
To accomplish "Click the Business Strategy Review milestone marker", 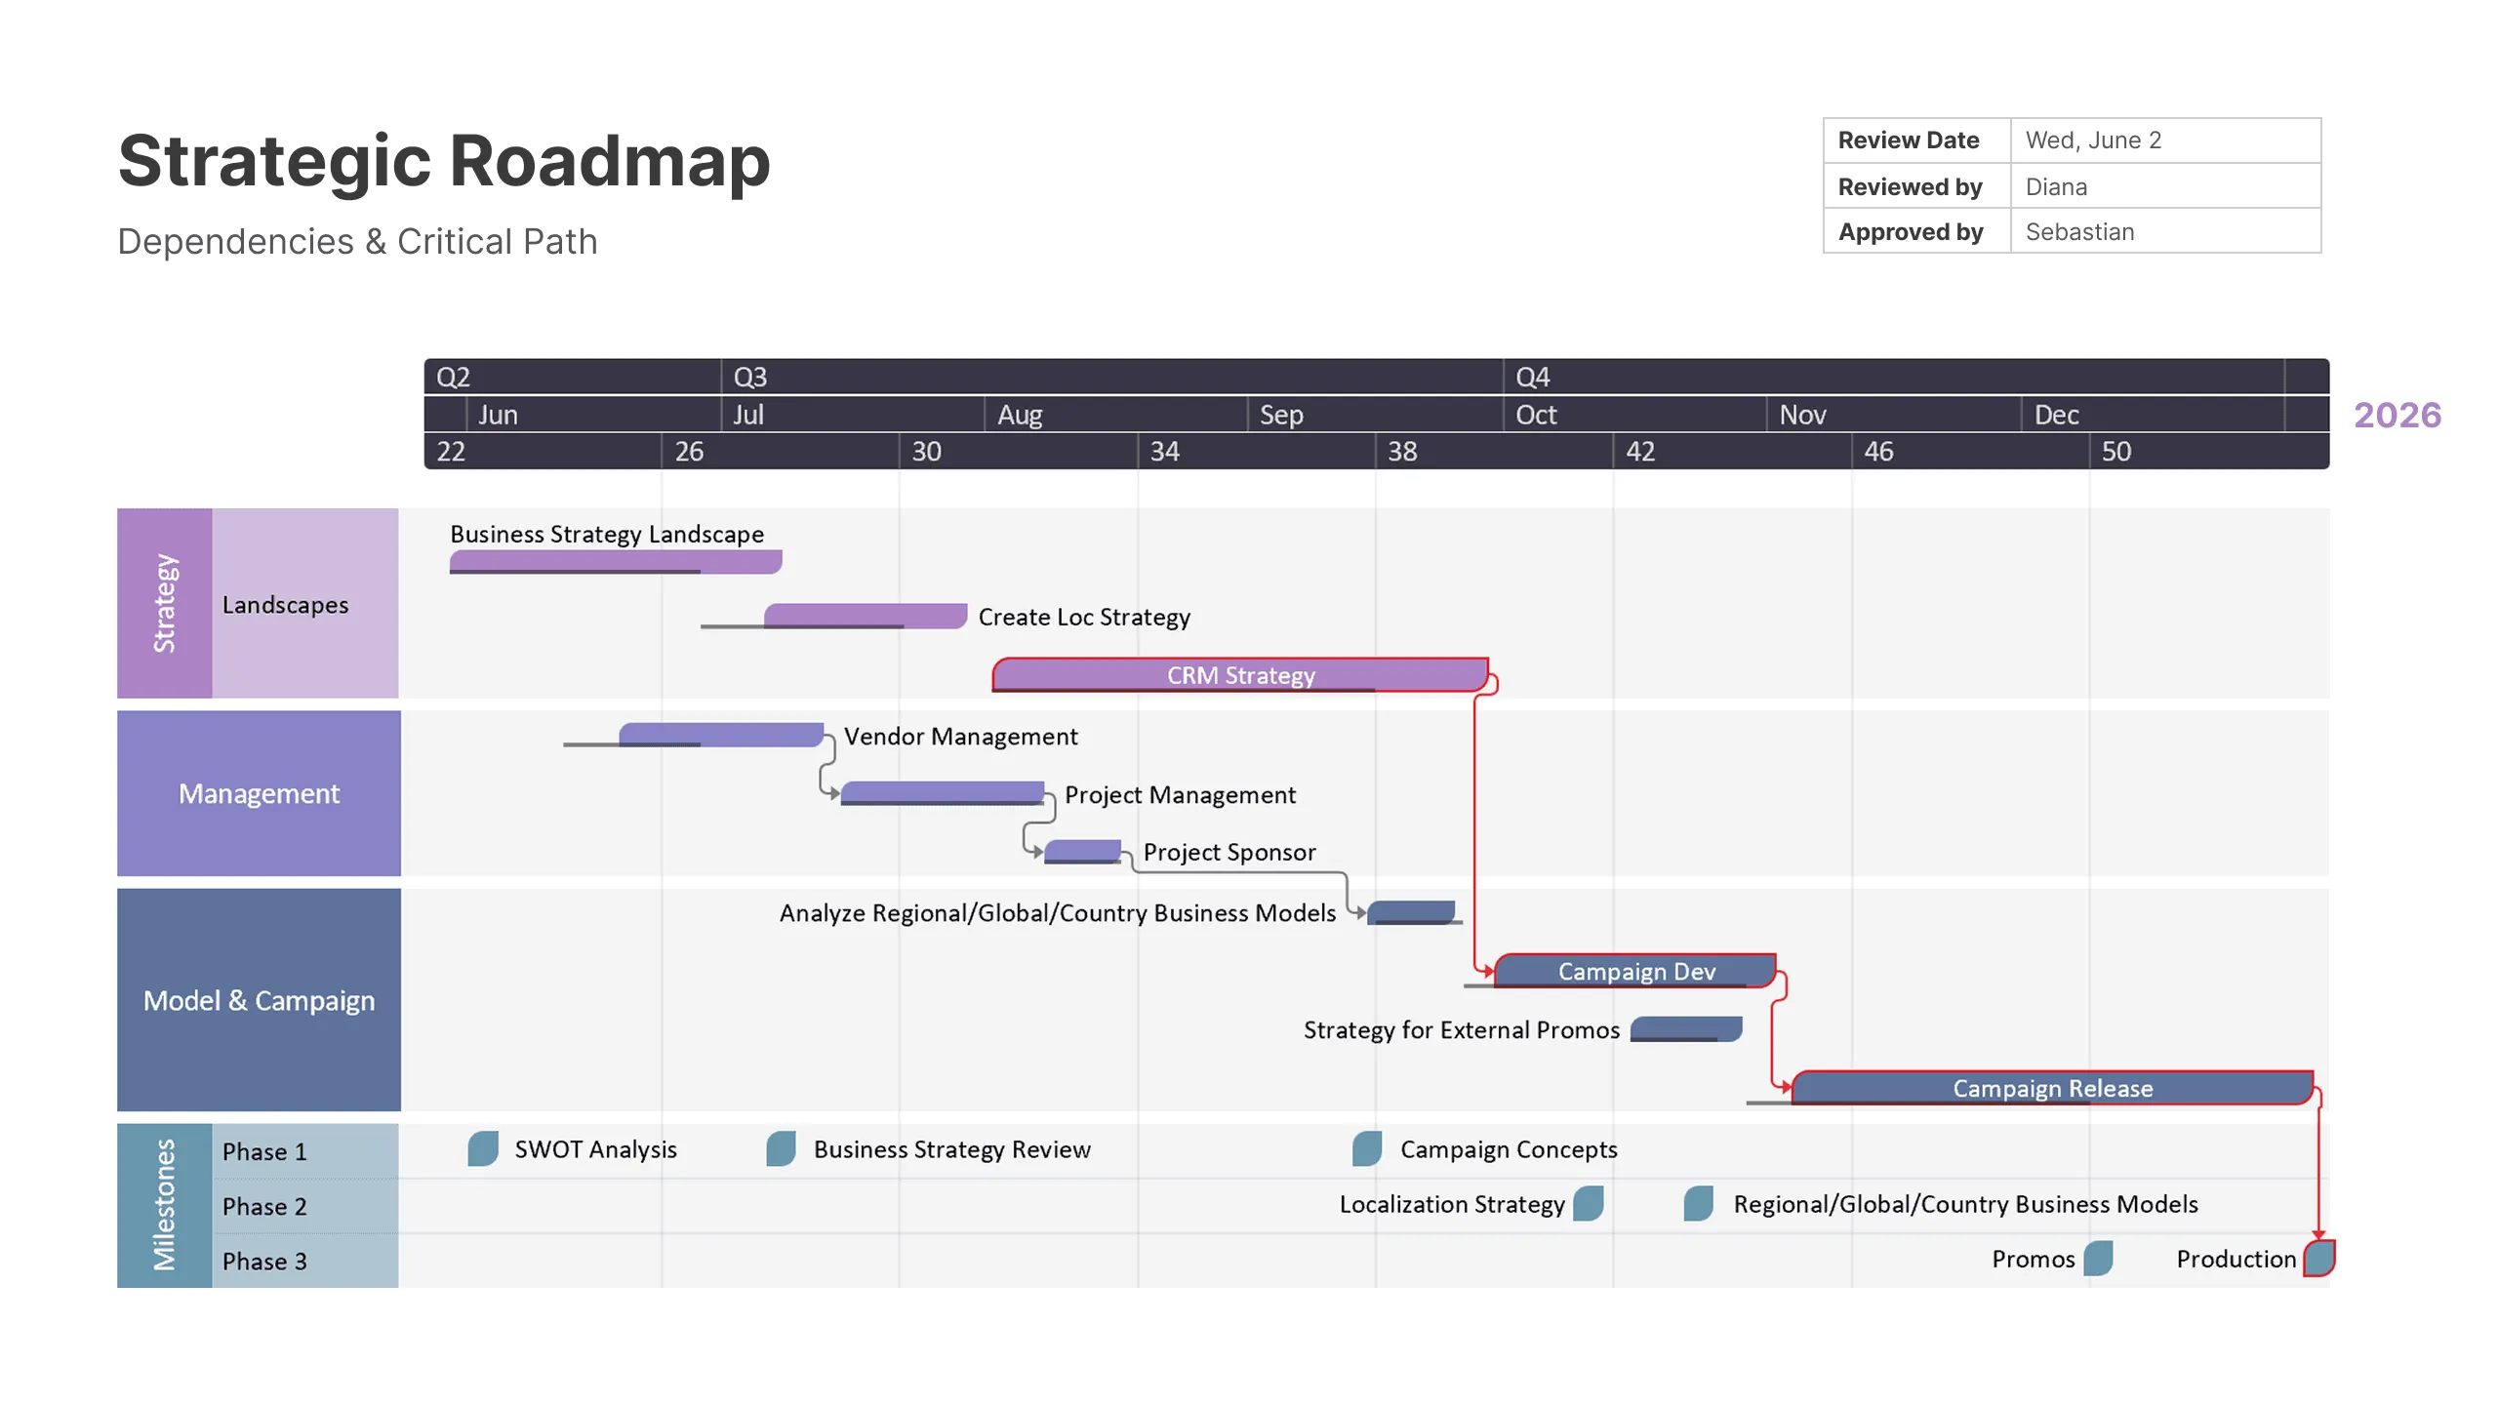I will pyautogui.click(x=781, y=1148).
